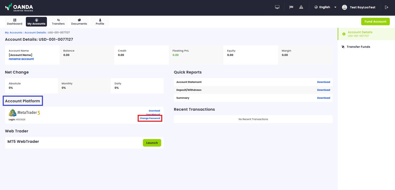Download the Deposit/Withdraws report
The width and height of the screenshot is (395, 190).
point(324,90)
